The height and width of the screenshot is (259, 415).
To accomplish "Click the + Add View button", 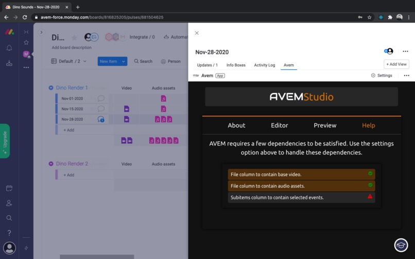I will click(x=396, y=64).
